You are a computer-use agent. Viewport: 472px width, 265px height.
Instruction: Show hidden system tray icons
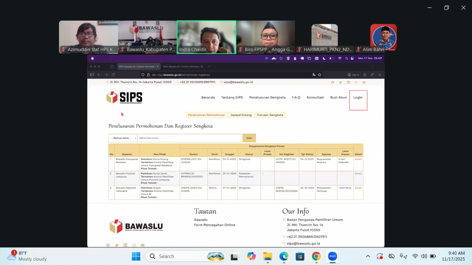pos(368,256)
